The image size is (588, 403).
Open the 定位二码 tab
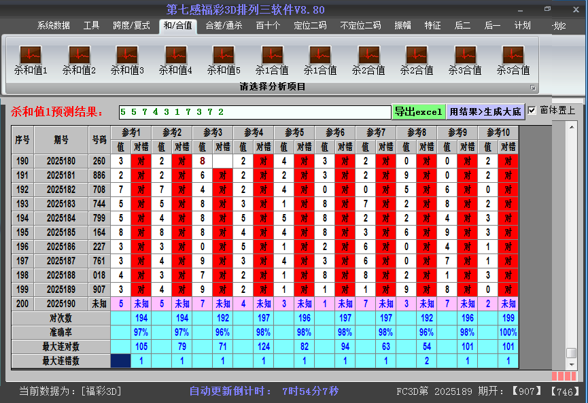coord(310,26)
